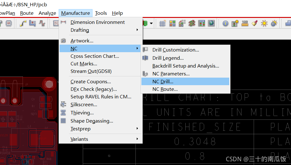291x165 pixels.
Task: Click the Thieving menu icon
Action: click(63, 113)
